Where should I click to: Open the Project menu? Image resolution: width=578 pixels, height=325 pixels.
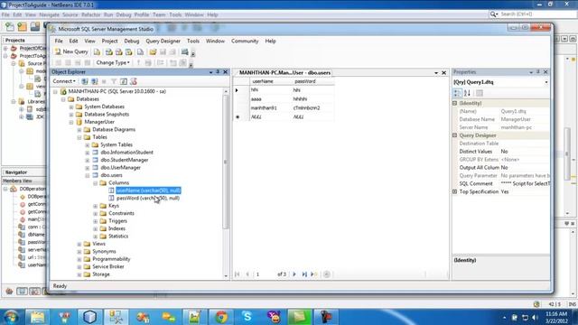[x=109, y=41]
